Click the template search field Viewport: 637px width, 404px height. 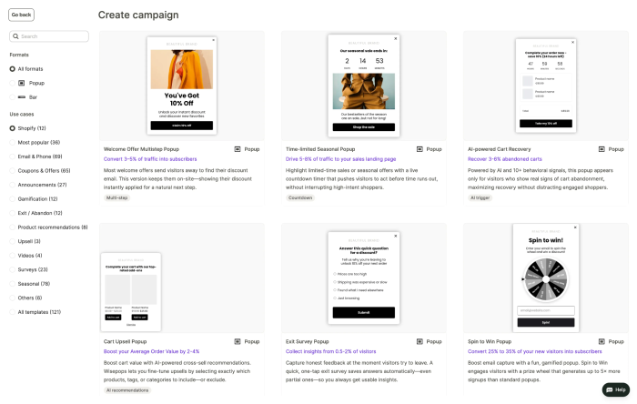49,36
